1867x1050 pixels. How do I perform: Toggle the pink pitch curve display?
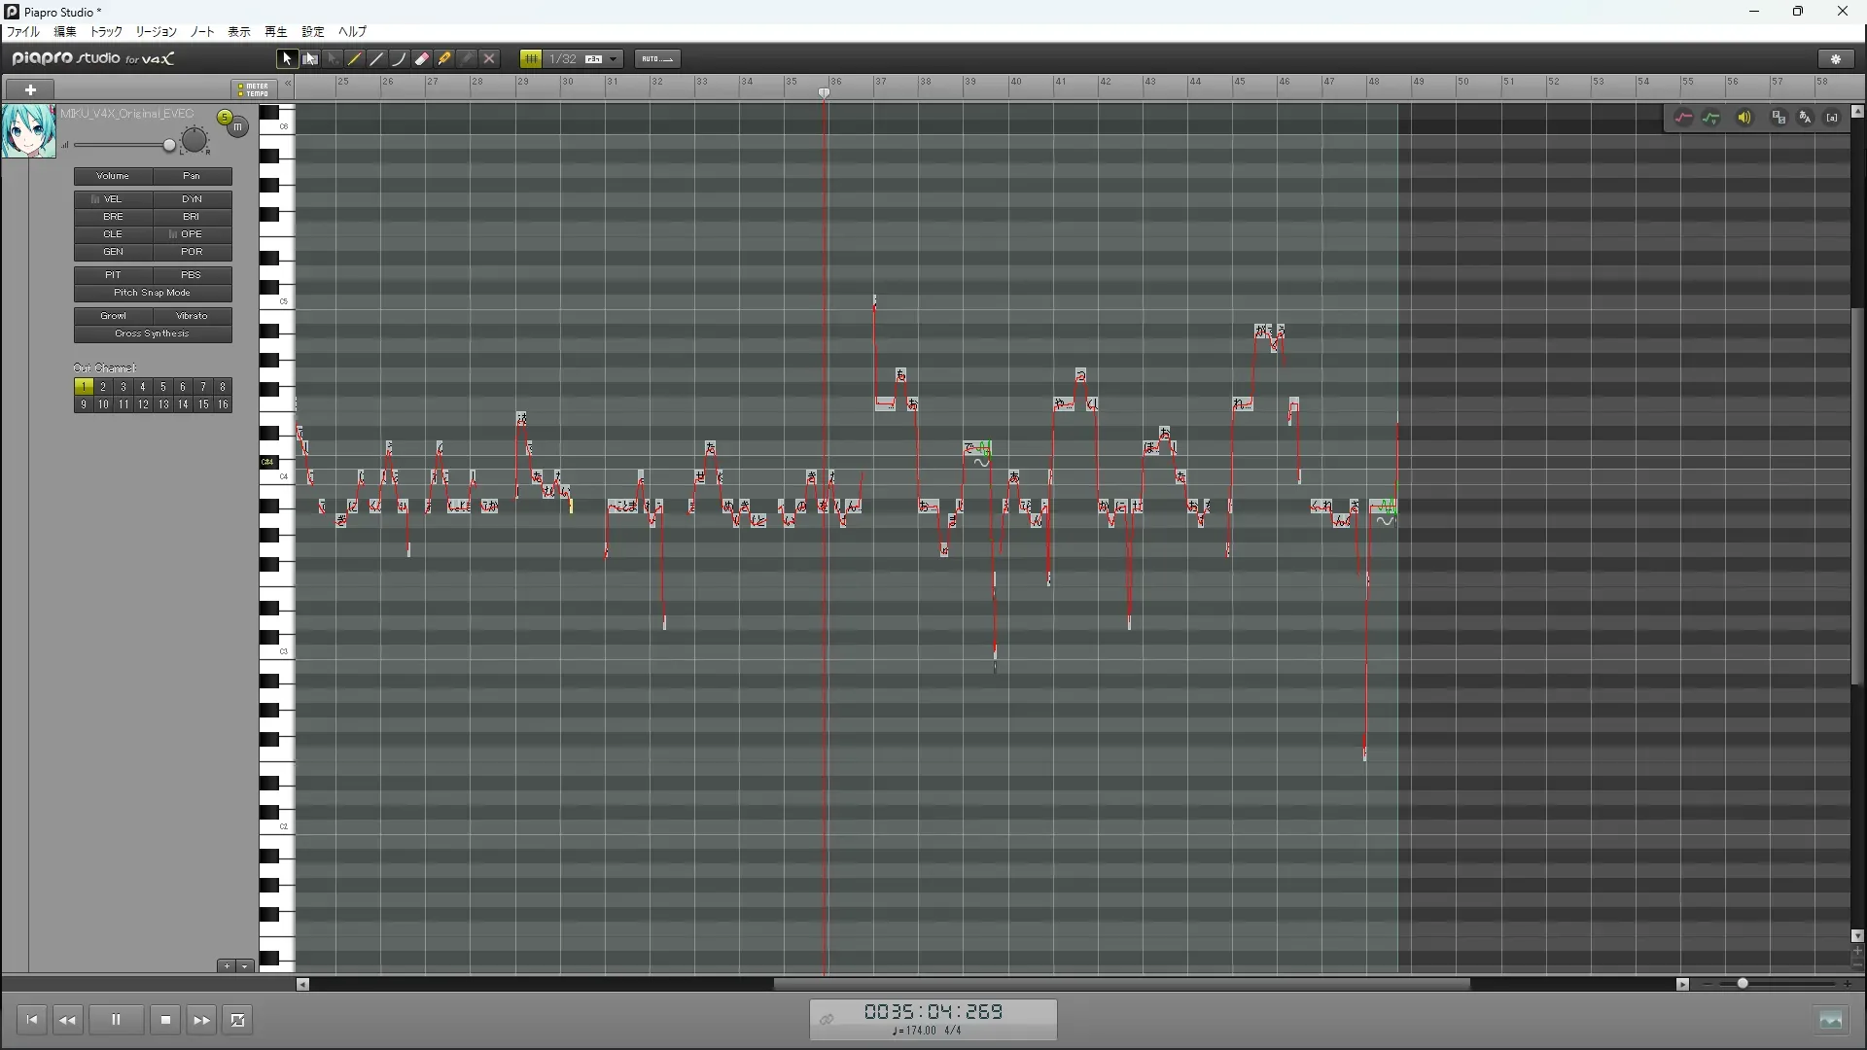point(1683,118)
